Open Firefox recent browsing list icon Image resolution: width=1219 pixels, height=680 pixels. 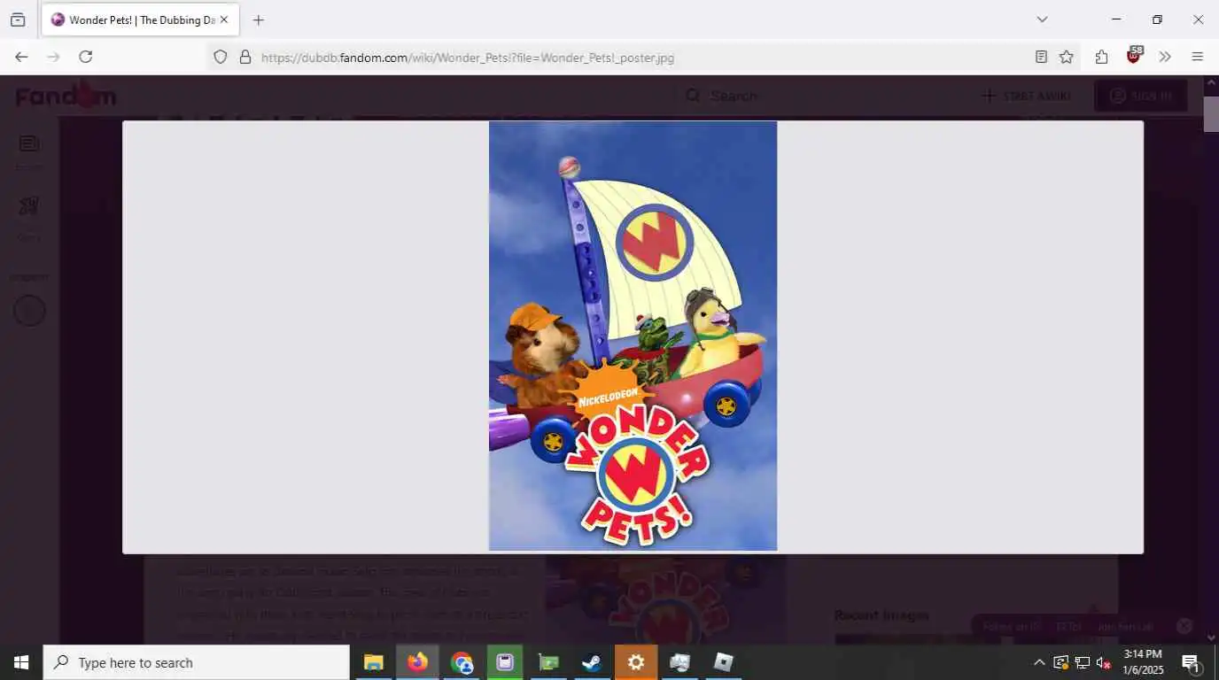click(18, 19)
